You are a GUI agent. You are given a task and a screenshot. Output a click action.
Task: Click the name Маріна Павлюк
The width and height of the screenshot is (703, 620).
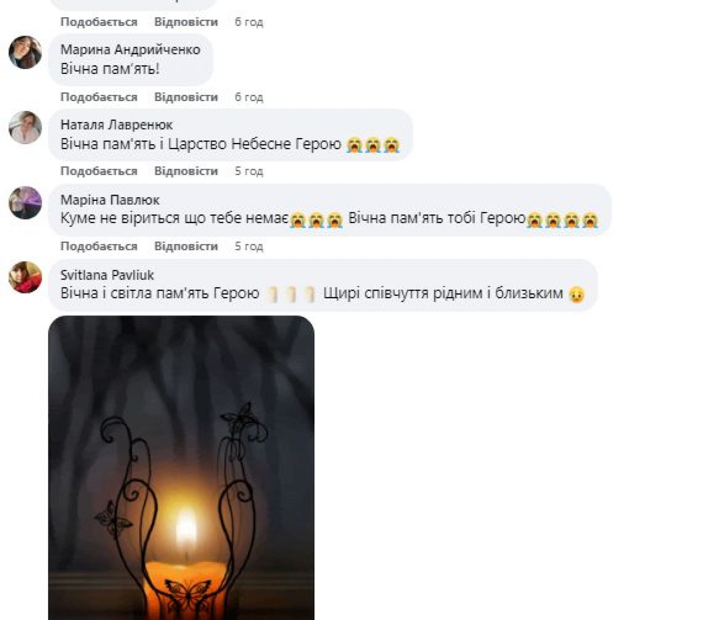click(109, 200)
